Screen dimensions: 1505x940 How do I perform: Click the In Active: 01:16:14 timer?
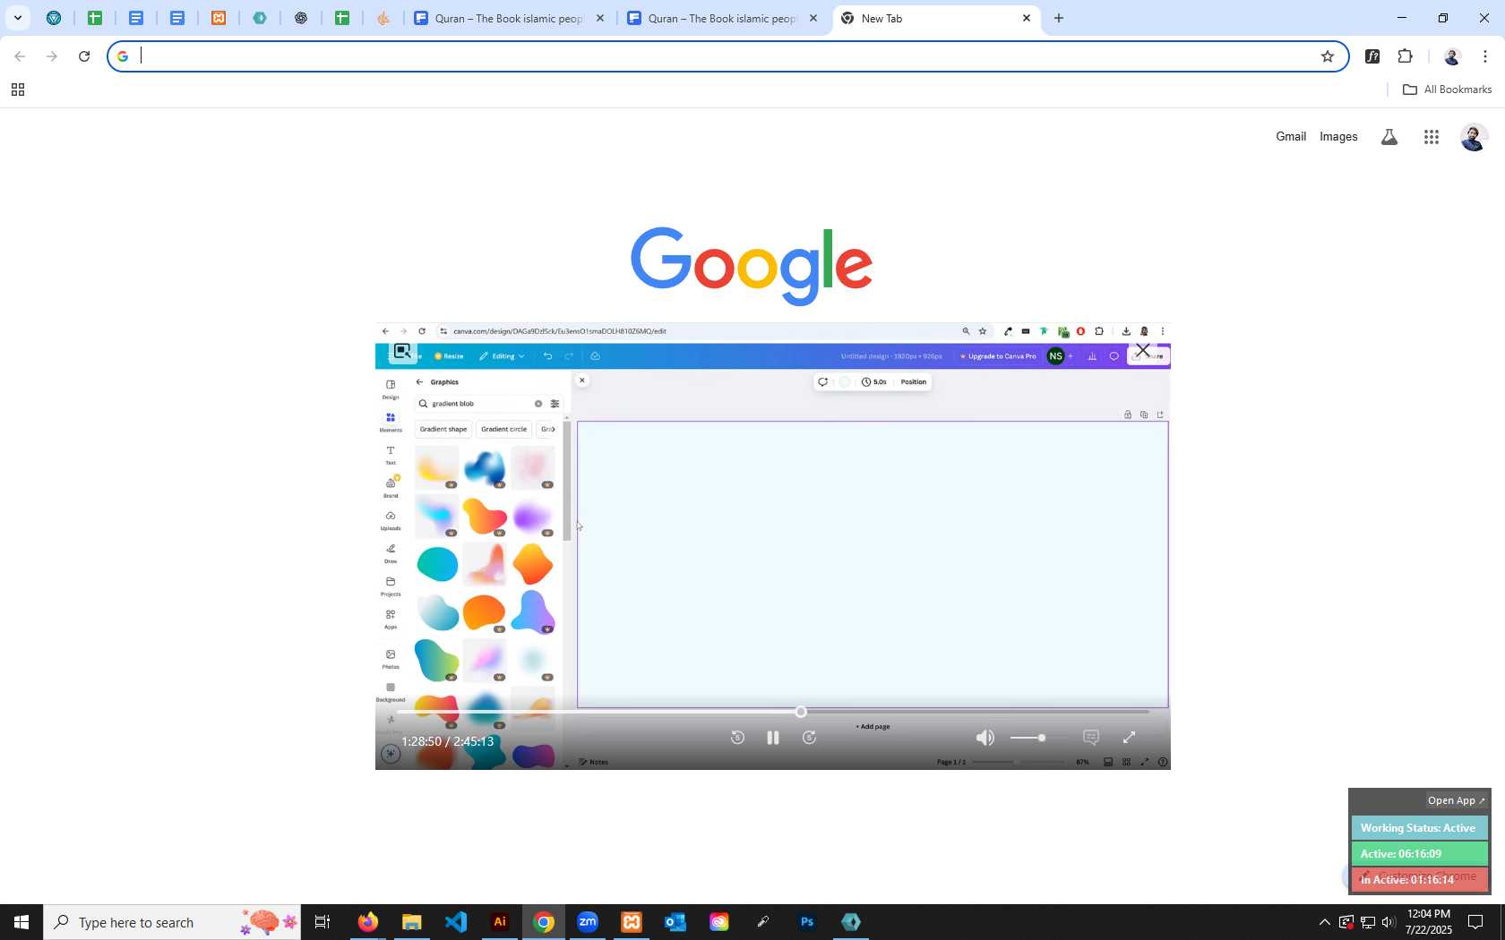tap(1419, 879)
